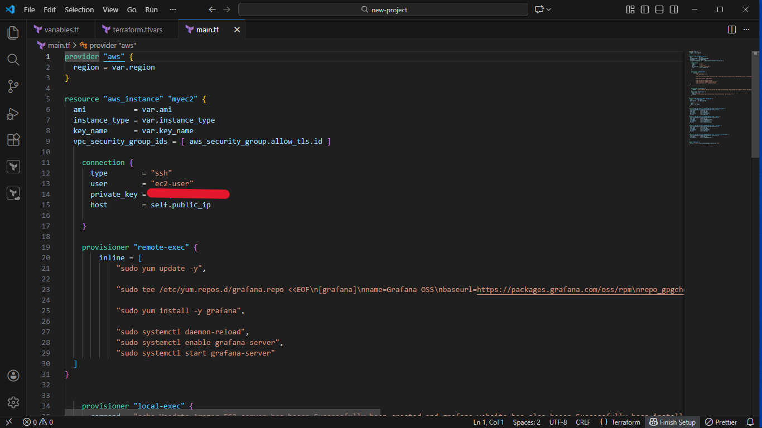The width and height of the screenshot is (762, 428).
Task: Toggle the secondary side bar
Action: pyautogui.click(x=674, y=9)
